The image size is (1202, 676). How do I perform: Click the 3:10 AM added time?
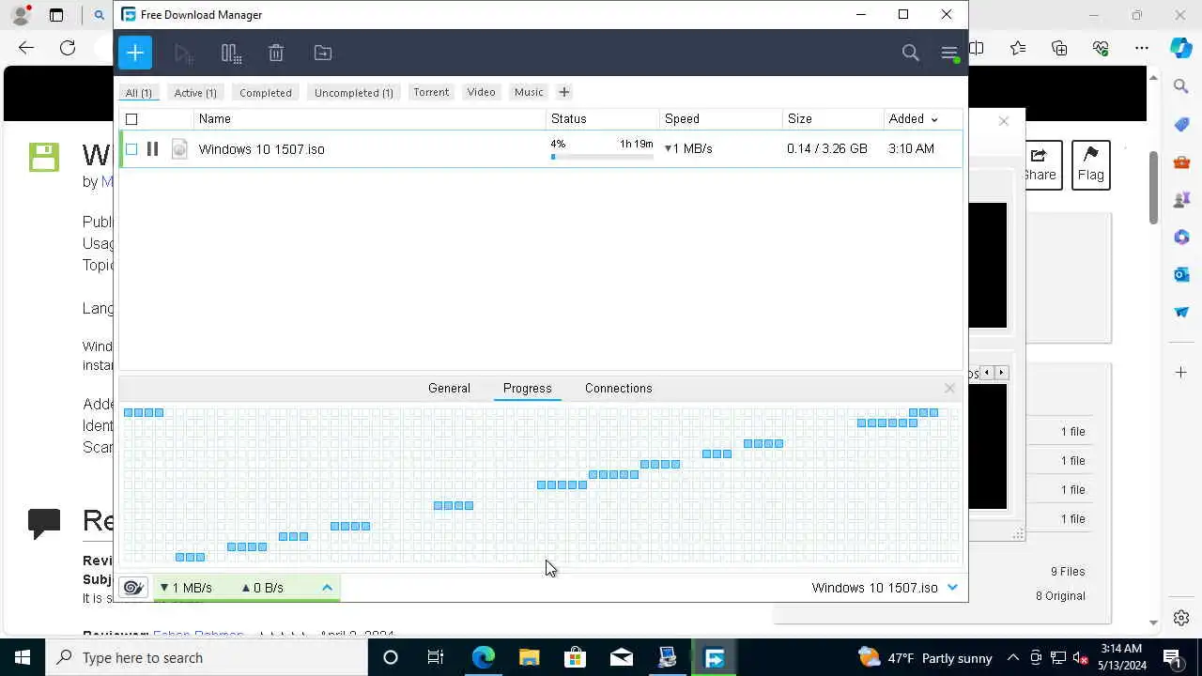tap(911, 148)
